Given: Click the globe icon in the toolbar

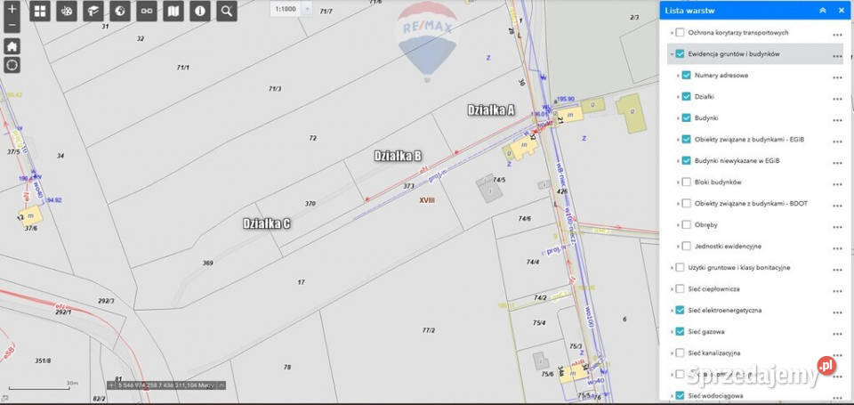Looking at the screenshot, I should (x=120, y=12).
